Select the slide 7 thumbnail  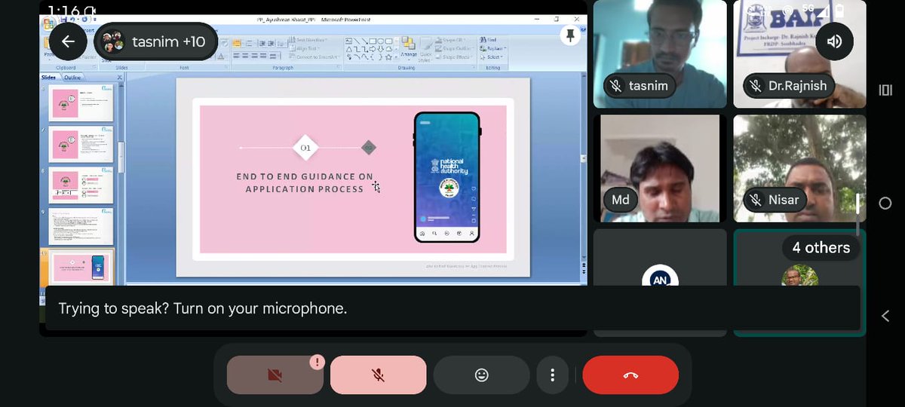[x=81, y=145]
